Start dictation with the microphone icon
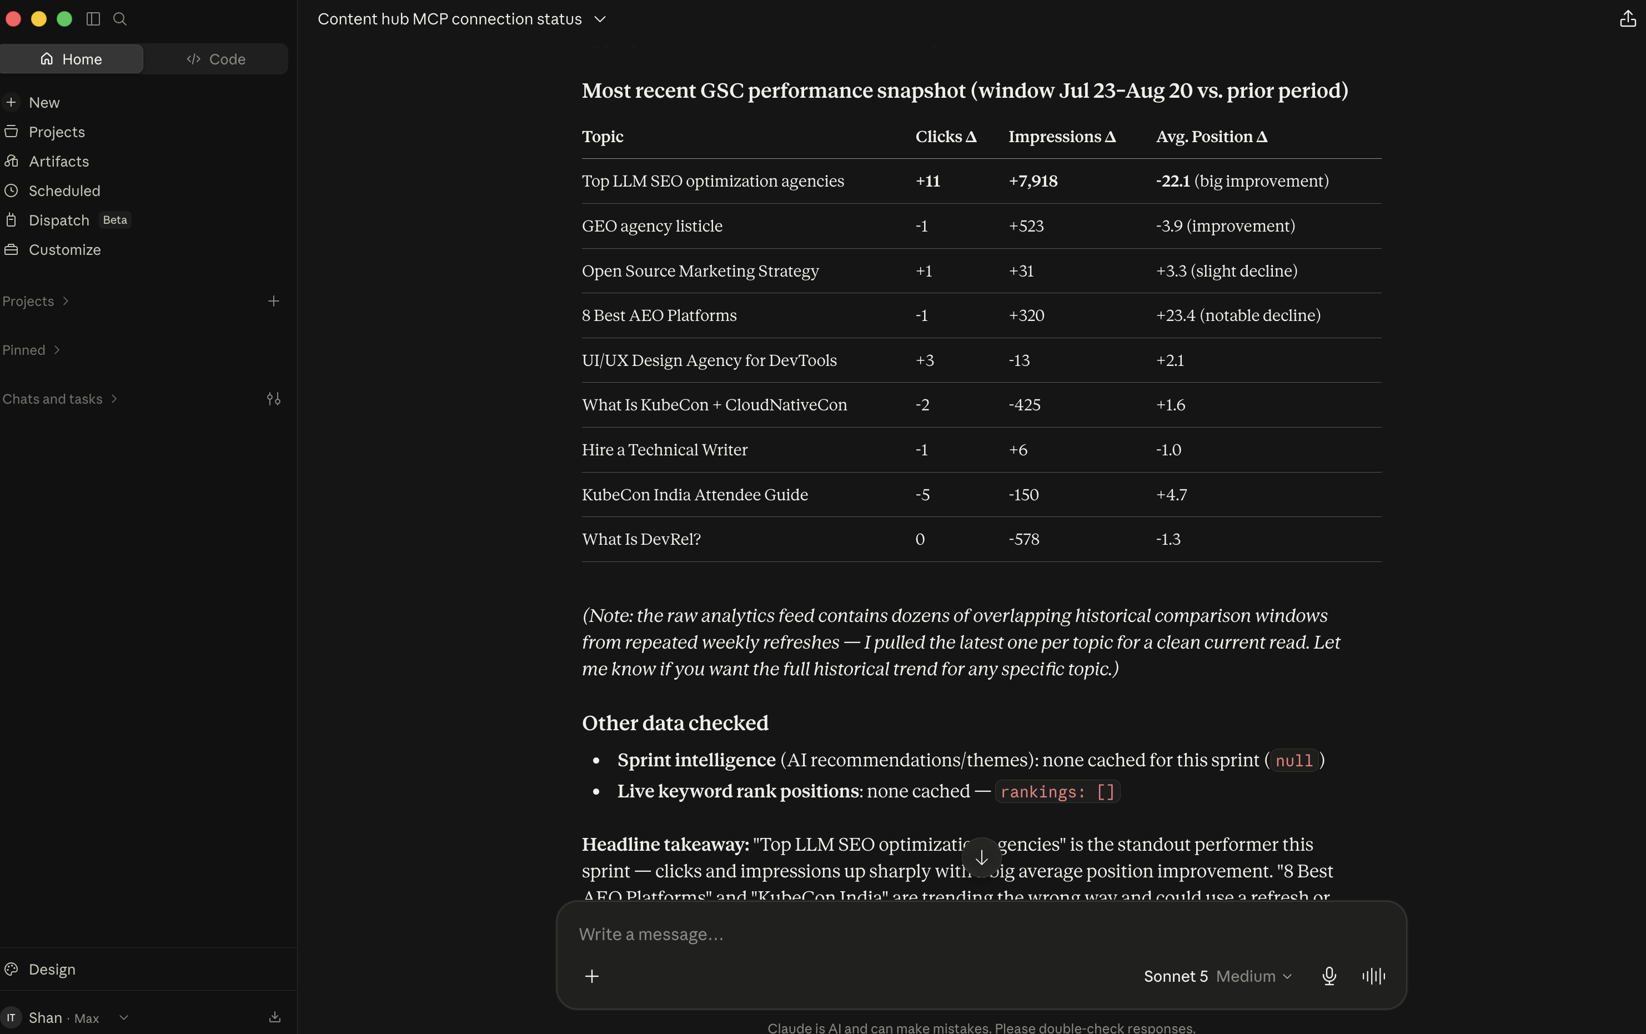The image size is (1646, 1034). click(1329, 976)
